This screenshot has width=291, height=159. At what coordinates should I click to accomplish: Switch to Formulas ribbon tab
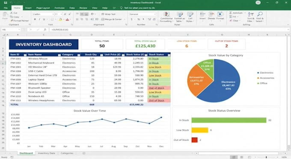pyautogui.click(x=60, y=8)
